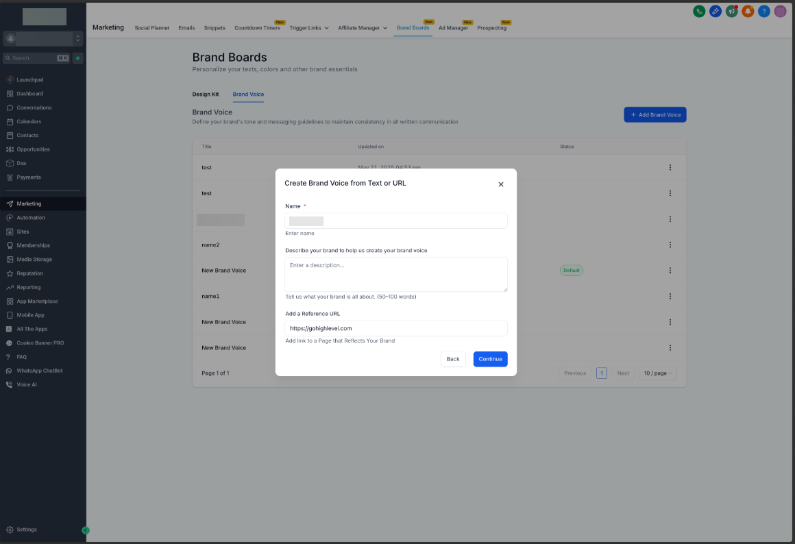
Task: Switch to the Design Kit tab
Action: (206, 95)
